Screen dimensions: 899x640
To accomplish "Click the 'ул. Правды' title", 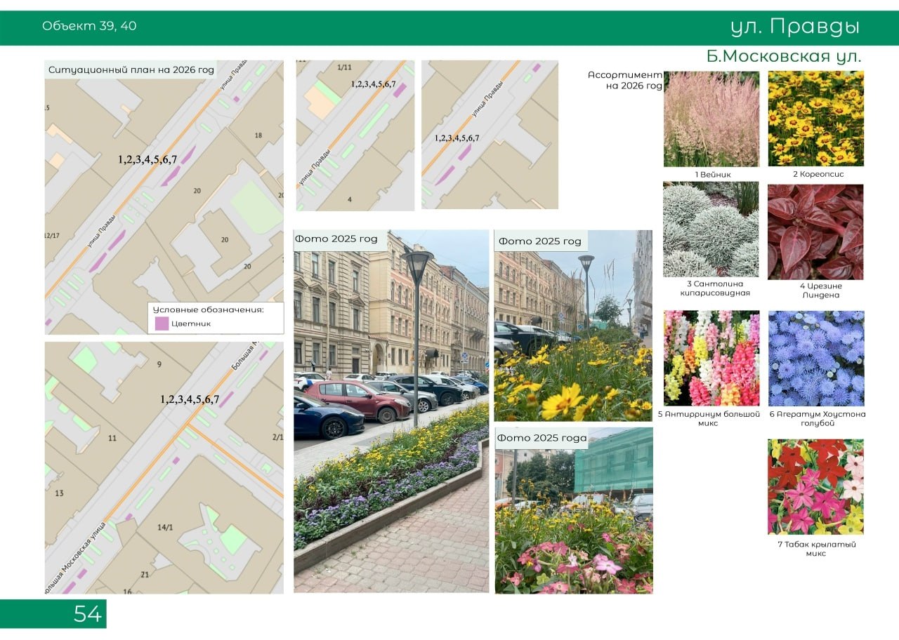I will coord(794,27).
